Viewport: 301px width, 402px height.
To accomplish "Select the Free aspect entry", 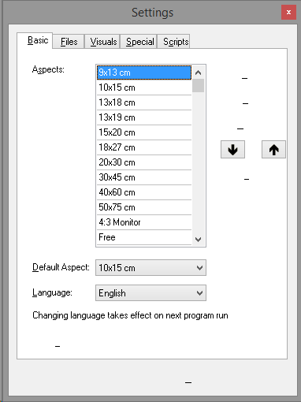I will point(144,237).
